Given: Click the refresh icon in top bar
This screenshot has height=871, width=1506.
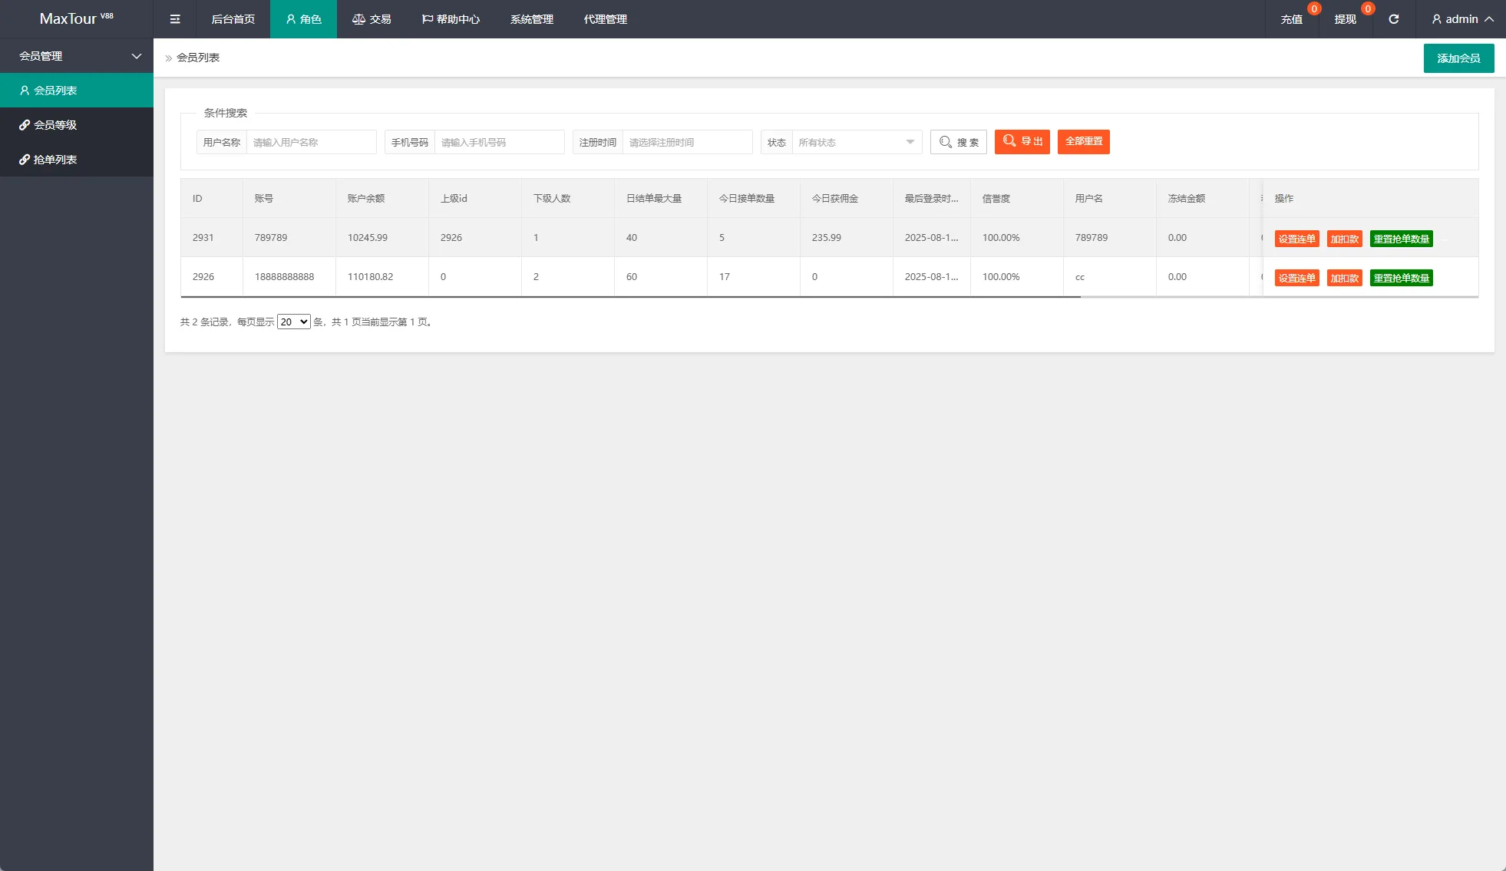Looking at the screenshot, I should click(x=1393, y=19).
